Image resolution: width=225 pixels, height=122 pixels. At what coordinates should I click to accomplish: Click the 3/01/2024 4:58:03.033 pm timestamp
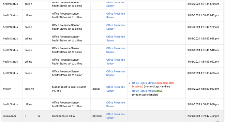pyautogui.click(x=203, y=89)
